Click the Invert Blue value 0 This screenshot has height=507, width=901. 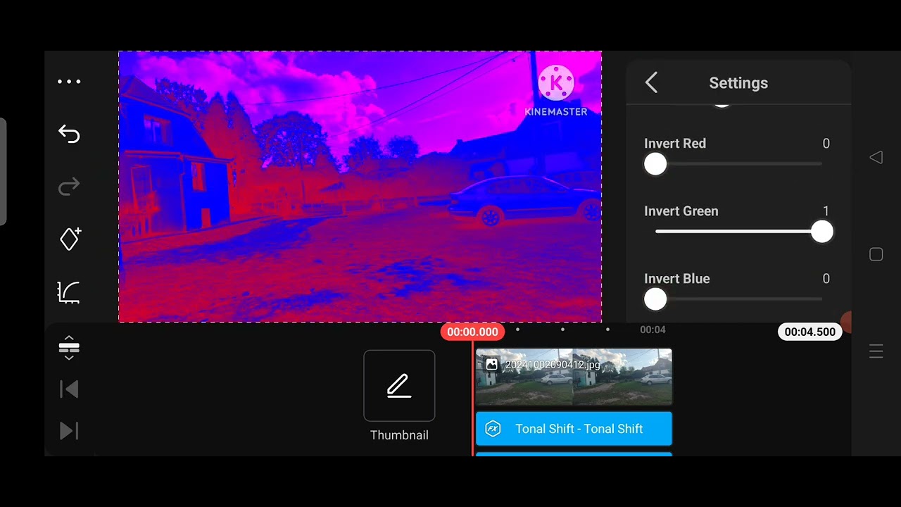pyautogui.click(x=826, y=279)
